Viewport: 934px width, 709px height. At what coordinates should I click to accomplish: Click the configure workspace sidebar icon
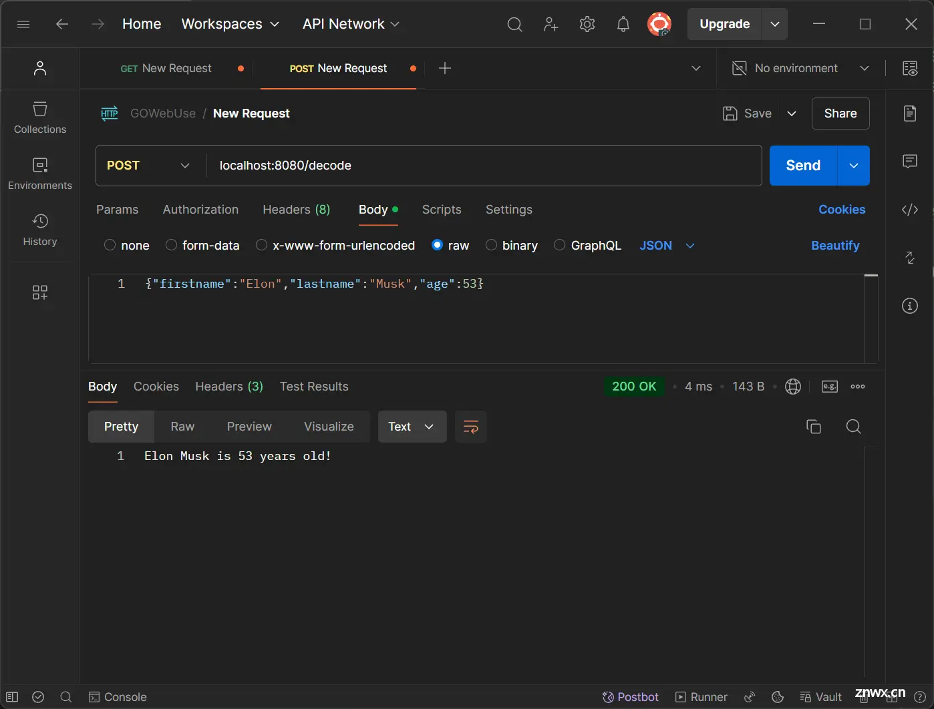click(x=40, y=292)
